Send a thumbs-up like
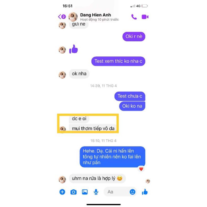This screenshot has height=207, width=207. (x=145, y=192)
